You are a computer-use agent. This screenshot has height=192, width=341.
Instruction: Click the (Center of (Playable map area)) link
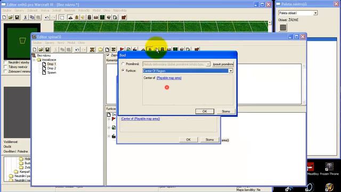pos(141,118)
